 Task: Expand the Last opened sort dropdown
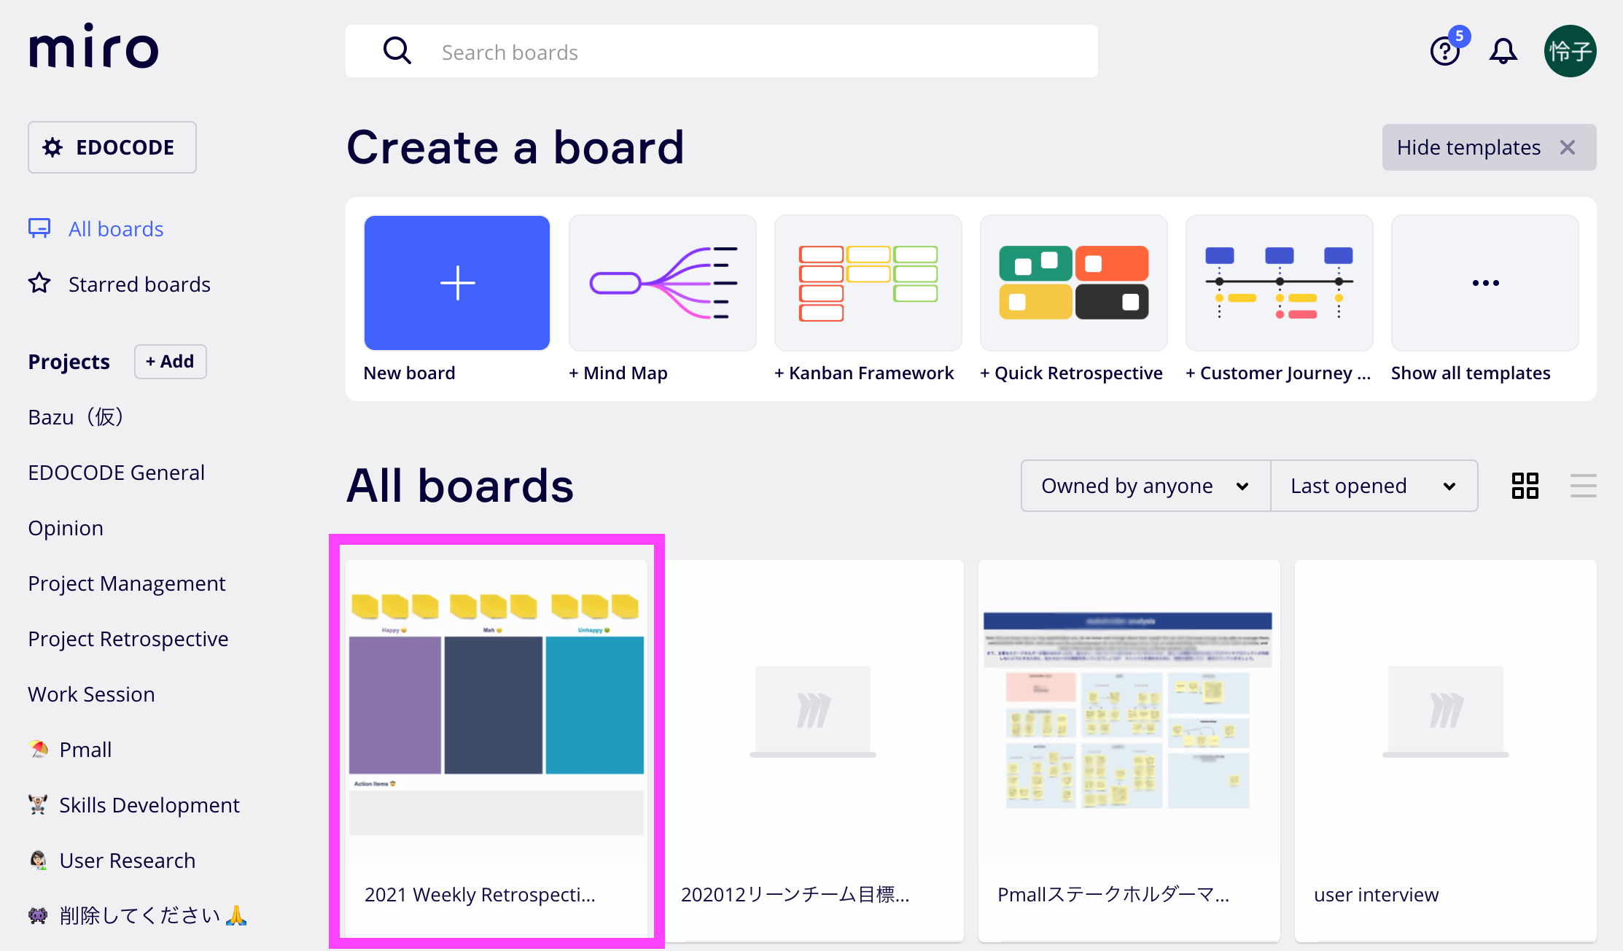tap(1374, 486)
